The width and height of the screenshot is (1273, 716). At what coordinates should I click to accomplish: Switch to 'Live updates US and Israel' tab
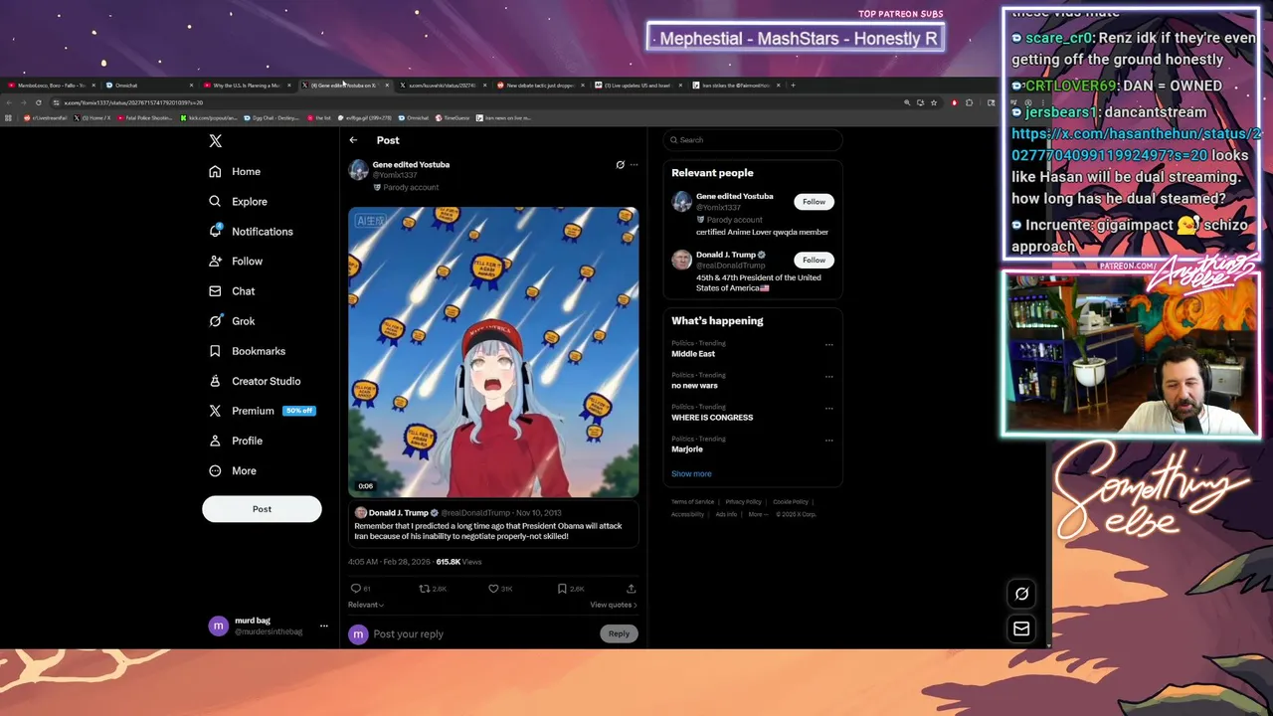point(637,86)
